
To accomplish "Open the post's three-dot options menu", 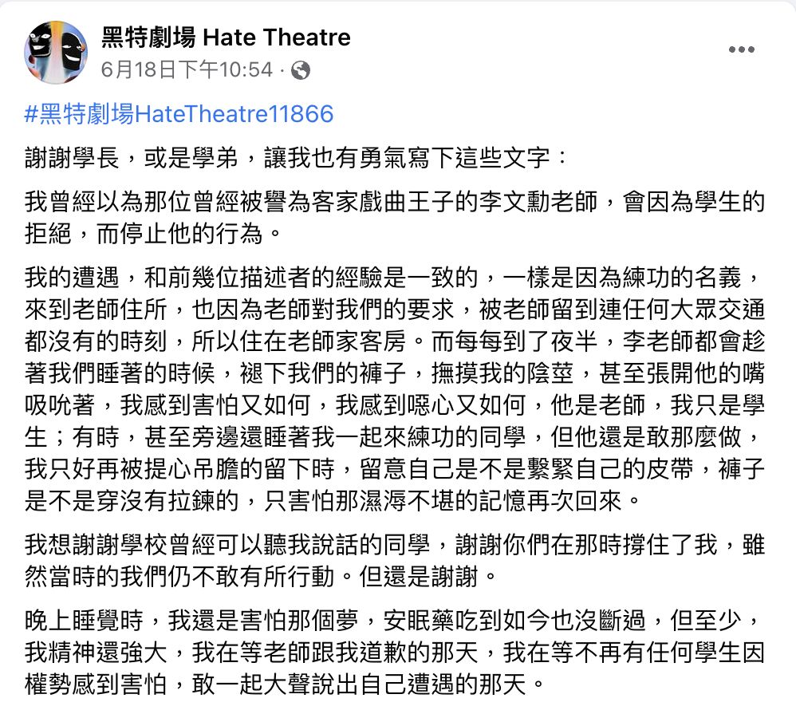I will [741, 50].
